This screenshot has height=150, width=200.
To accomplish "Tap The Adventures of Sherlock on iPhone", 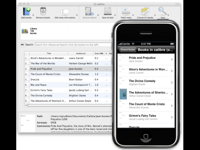I will click(x=146, y=94).
